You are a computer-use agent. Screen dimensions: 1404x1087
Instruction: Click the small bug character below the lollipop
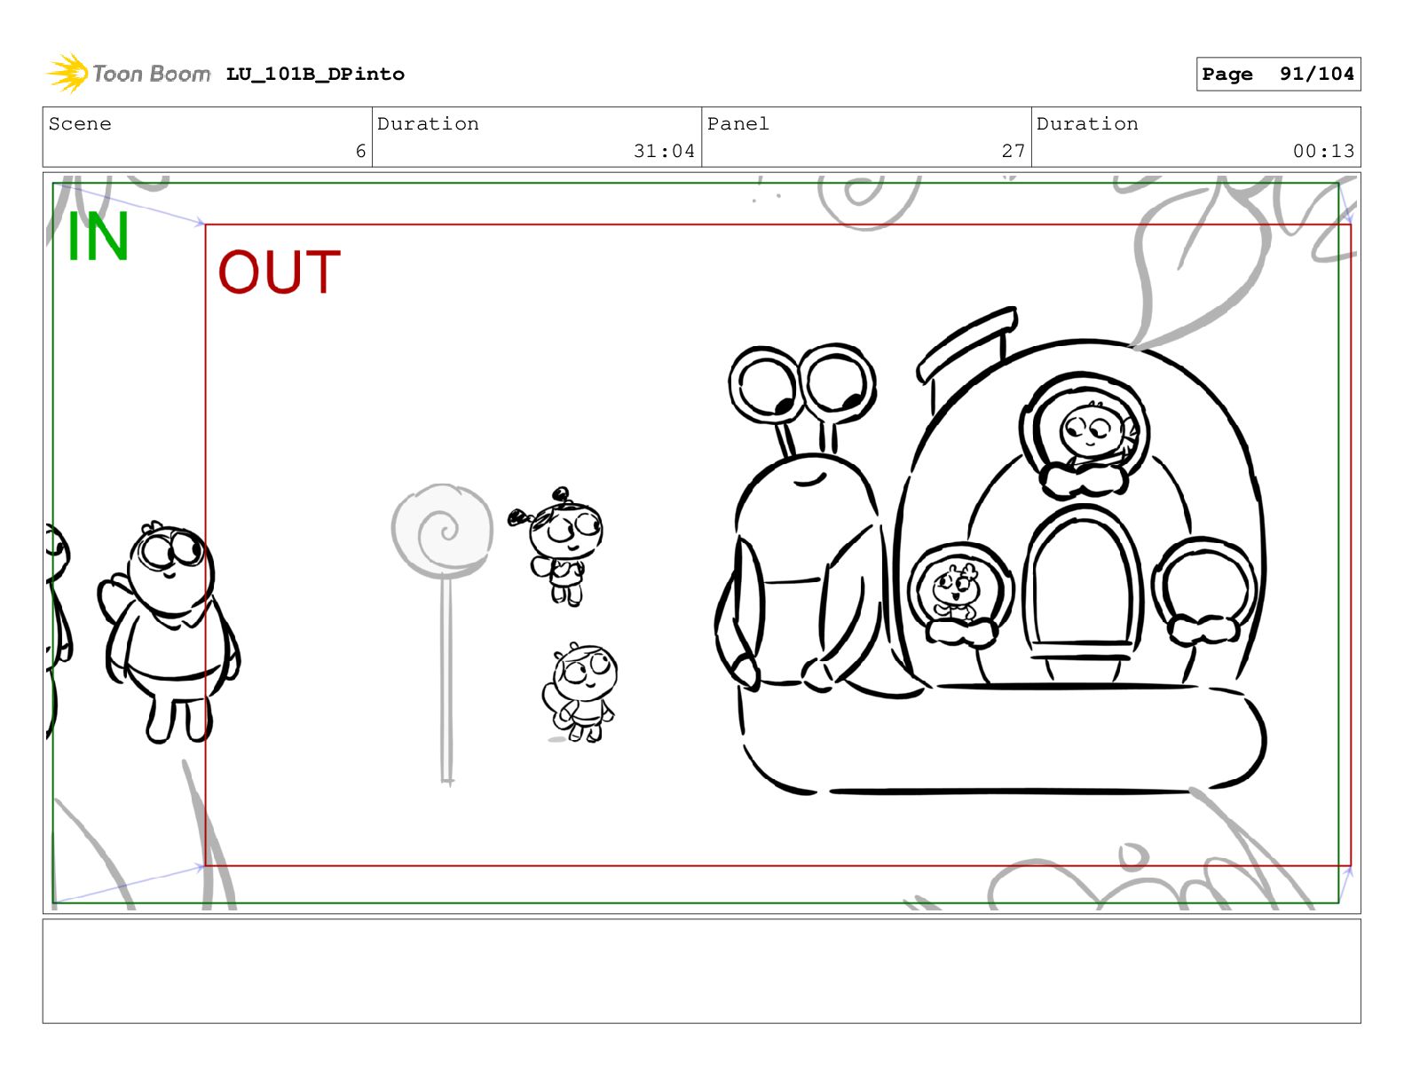click(580, 692)
